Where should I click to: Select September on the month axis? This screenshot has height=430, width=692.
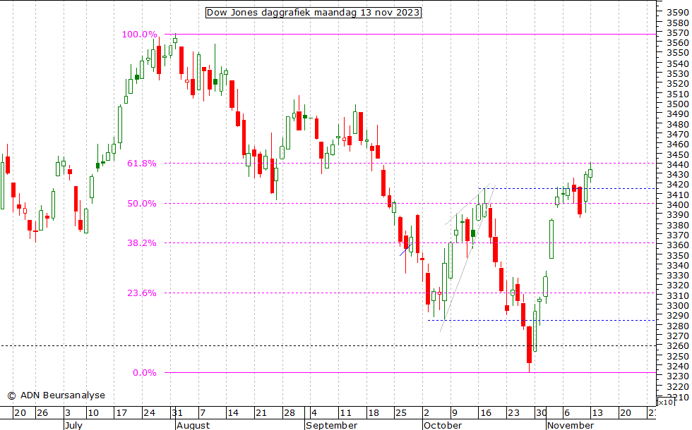coord(331,425)
